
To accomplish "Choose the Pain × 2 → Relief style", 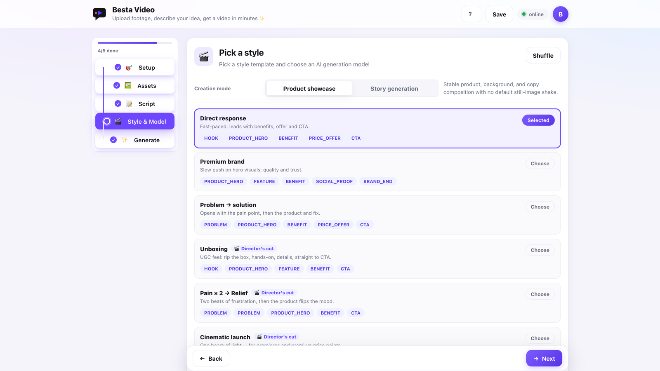I will (540, 294).
